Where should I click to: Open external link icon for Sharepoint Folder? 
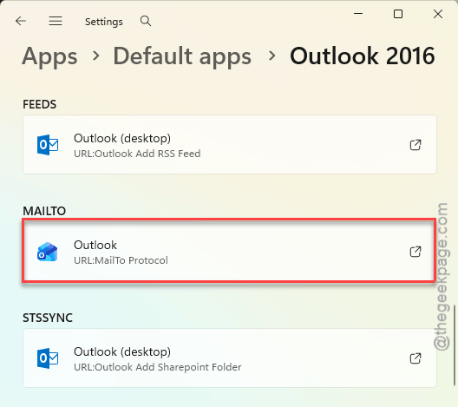415,358
